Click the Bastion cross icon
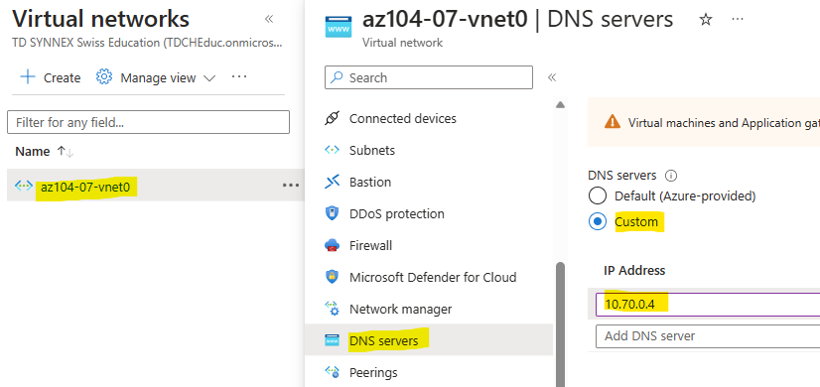The image size is (820, 387). [333, 182]
